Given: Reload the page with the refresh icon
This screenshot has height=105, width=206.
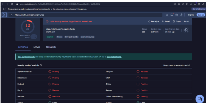Looking at the screenshot, I should pos(12,4).
